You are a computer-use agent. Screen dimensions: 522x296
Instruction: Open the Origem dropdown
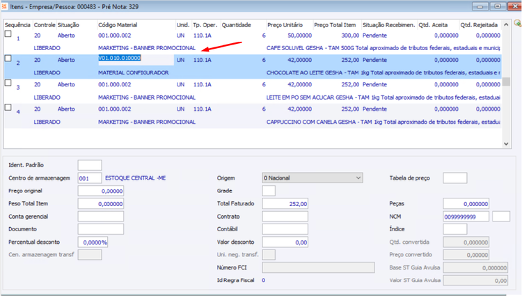coord(313,178)
